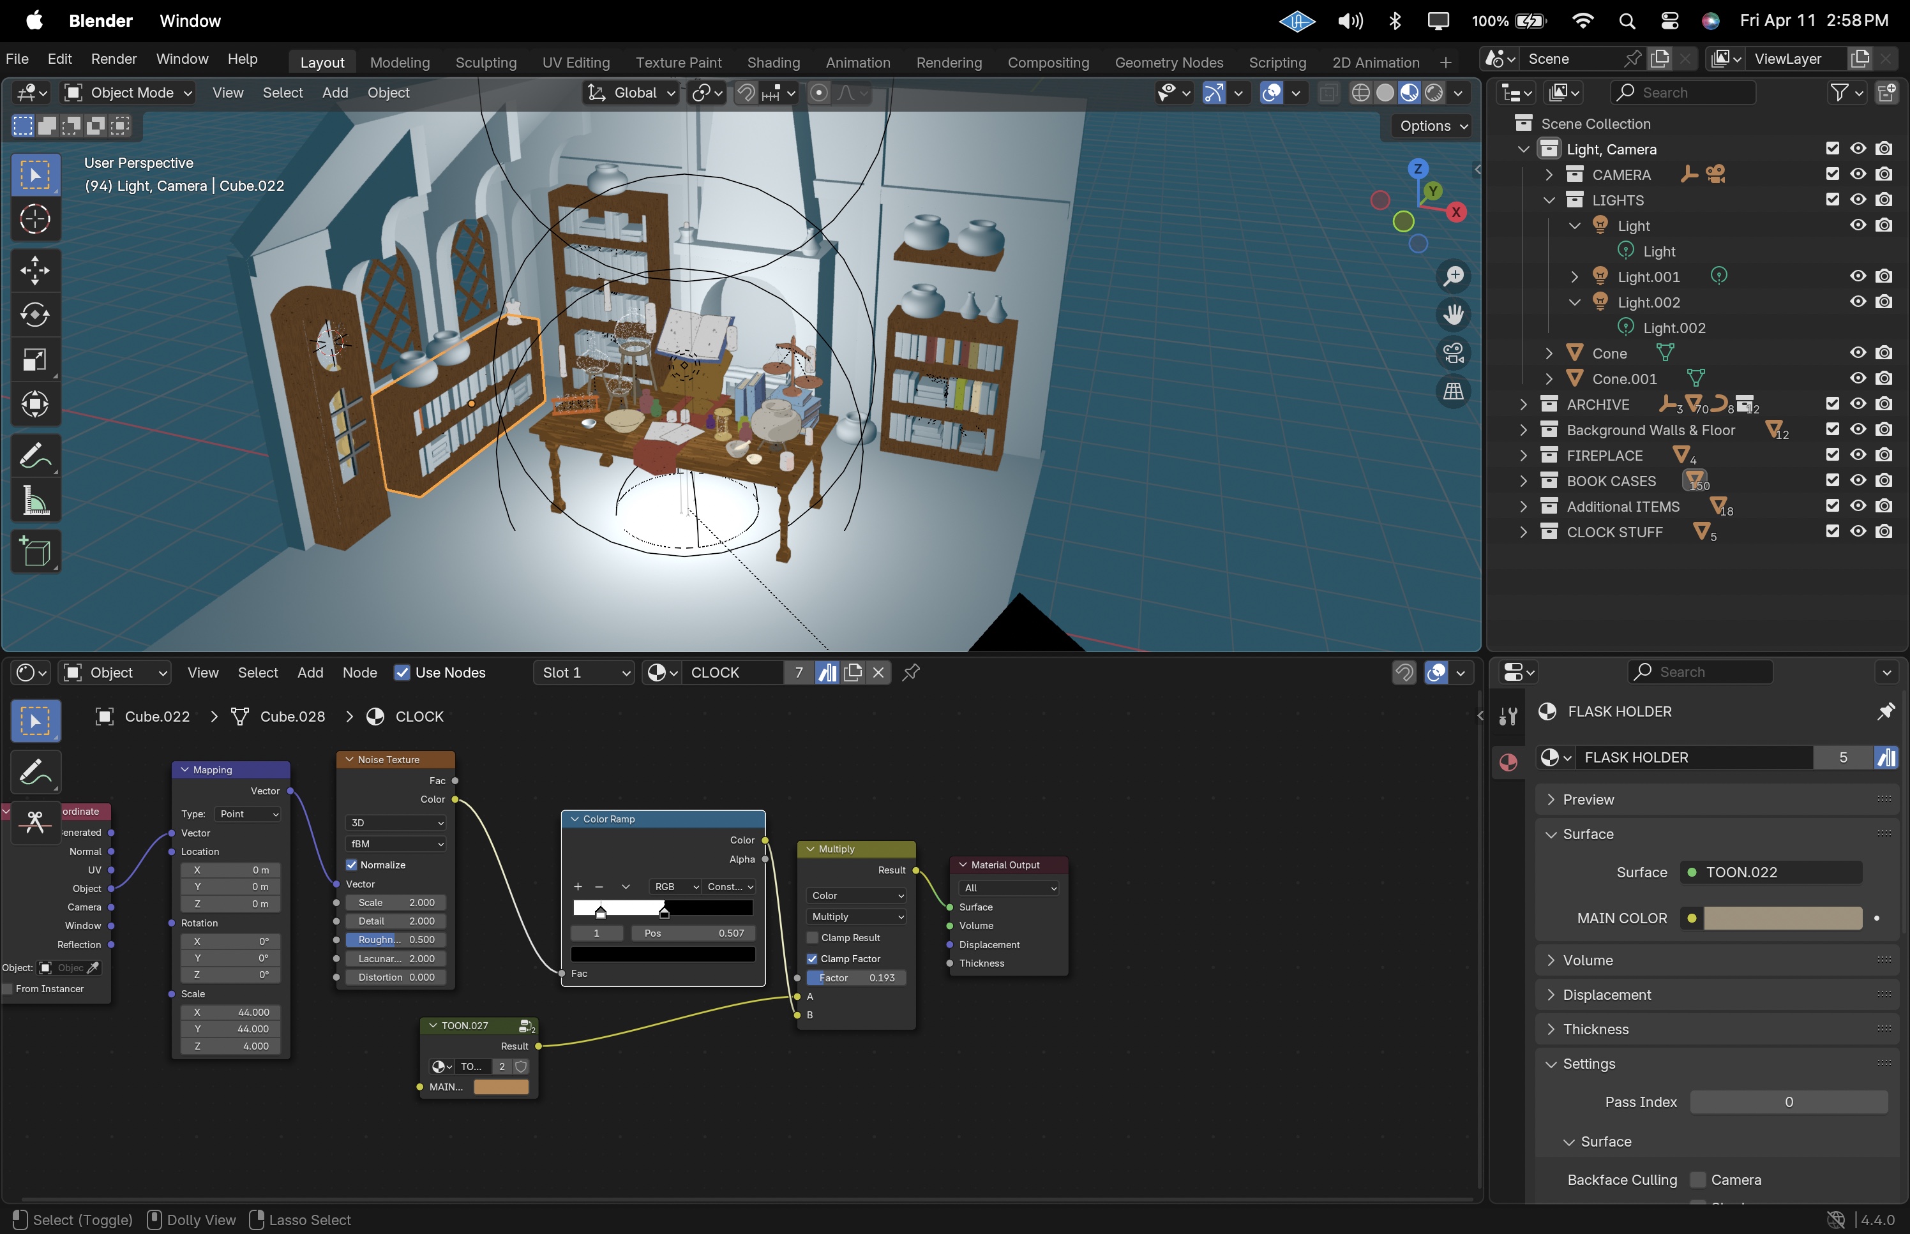Open the Node menu in node editor
The image size is (1910, 1234).
[359, 673]
